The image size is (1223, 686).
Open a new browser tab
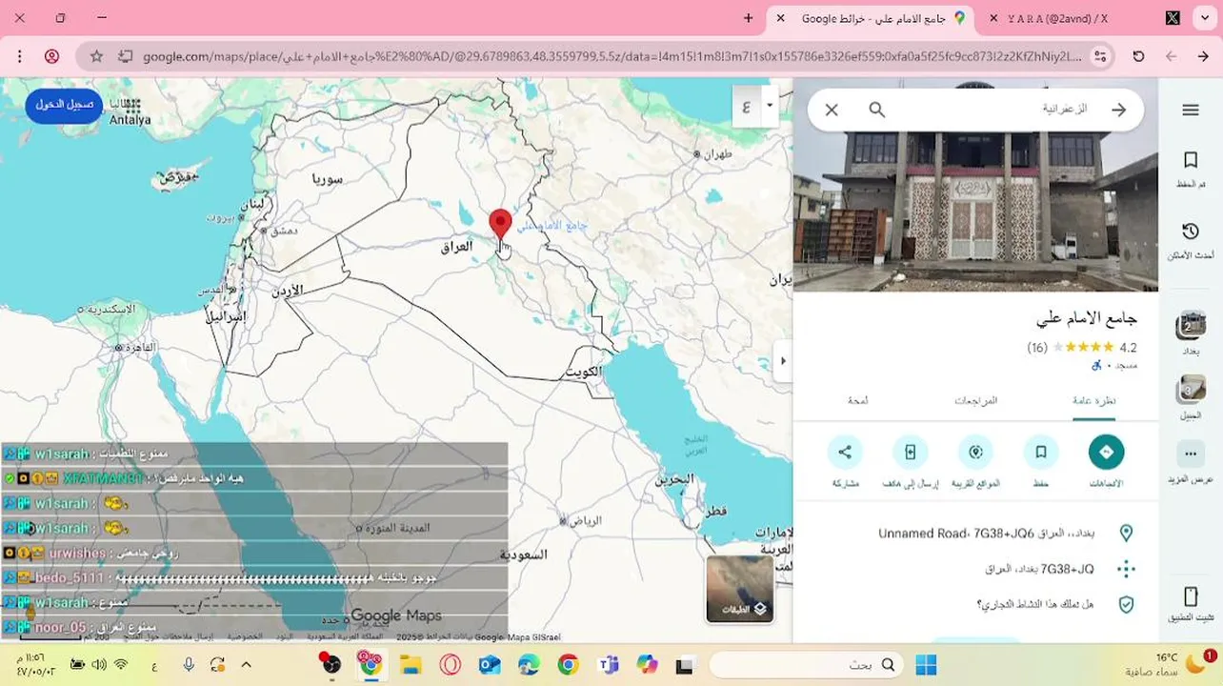pos(749,18)
